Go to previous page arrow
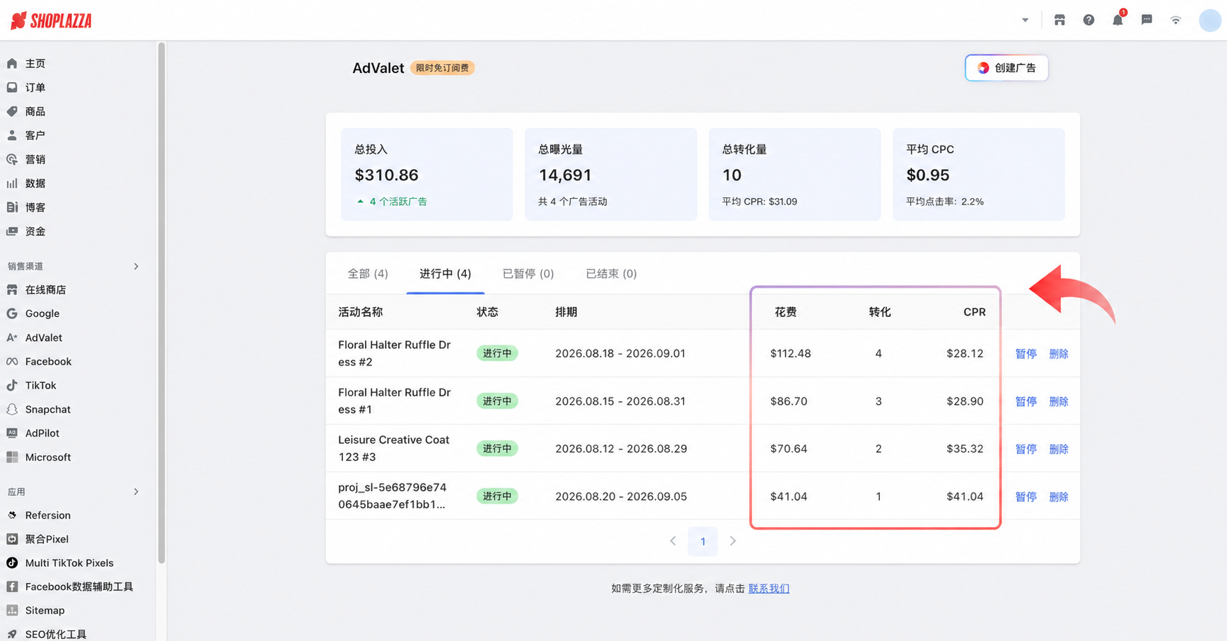This screenshot has width=1227, height=641. click(673, 541)
